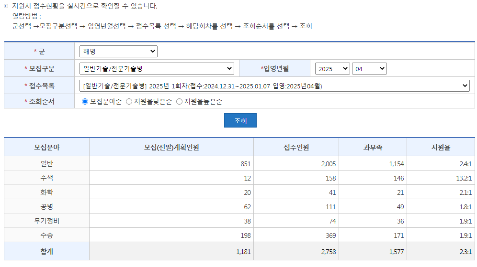This screenshot has height=267, width=477.
Task: Click the 화학 field cell
Action: (x=46, y=192)
